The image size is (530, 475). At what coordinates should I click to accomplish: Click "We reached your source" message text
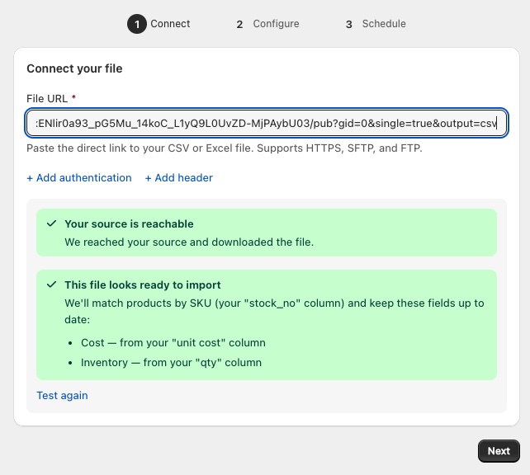pyautogui.click(x=189, y=242)
